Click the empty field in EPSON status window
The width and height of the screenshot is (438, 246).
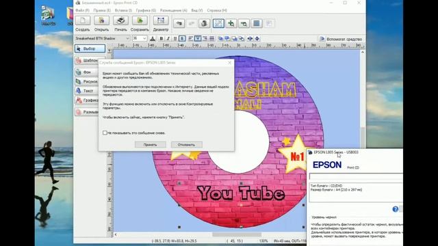356,176
